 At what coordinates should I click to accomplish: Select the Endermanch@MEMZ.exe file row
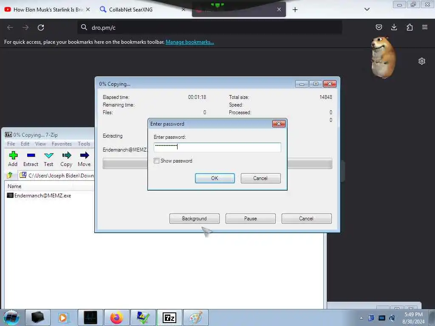click(x=39, y=195)
